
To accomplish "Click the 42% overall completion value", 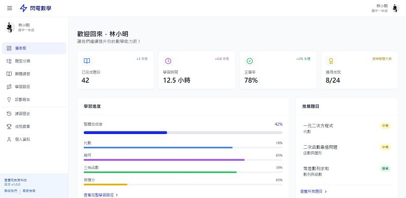I will pos(279,124).
